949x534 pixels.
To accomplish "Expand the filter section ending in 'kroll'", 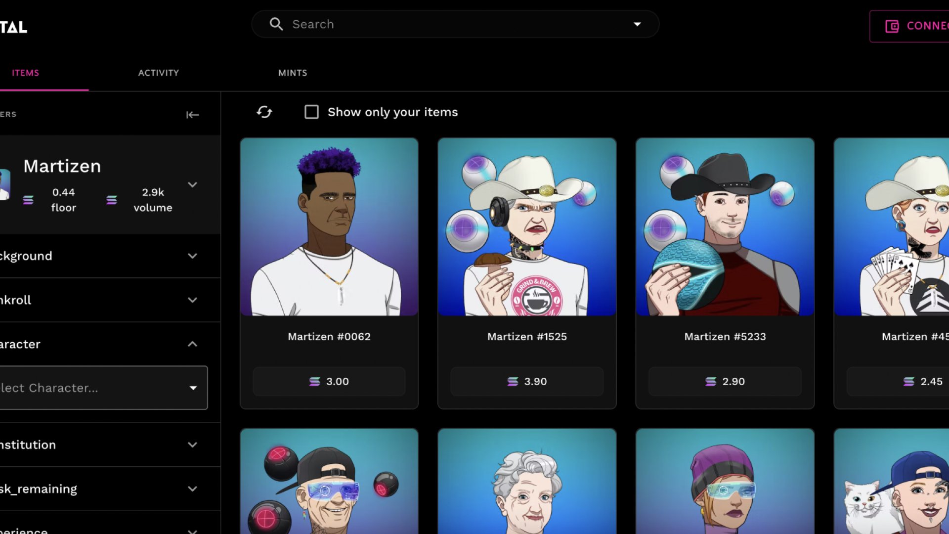I will point(110,300).
